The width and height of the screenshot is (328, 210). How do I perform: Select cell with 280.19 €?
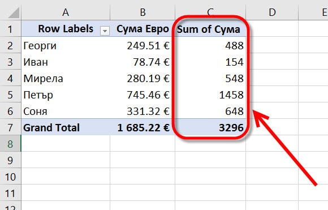pos(143,78)
